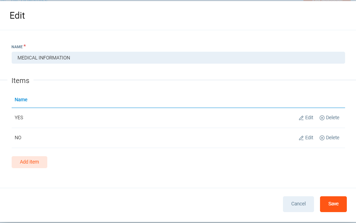Add a new item to the list

(29, 162)
